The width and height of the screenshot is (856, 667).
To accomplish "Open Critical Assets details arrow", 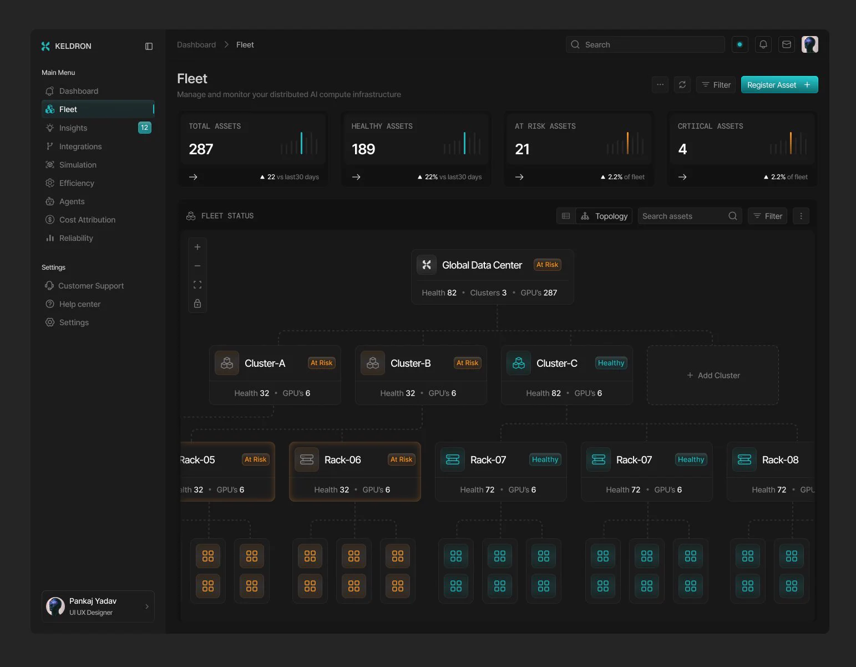I will click(682, 177).
